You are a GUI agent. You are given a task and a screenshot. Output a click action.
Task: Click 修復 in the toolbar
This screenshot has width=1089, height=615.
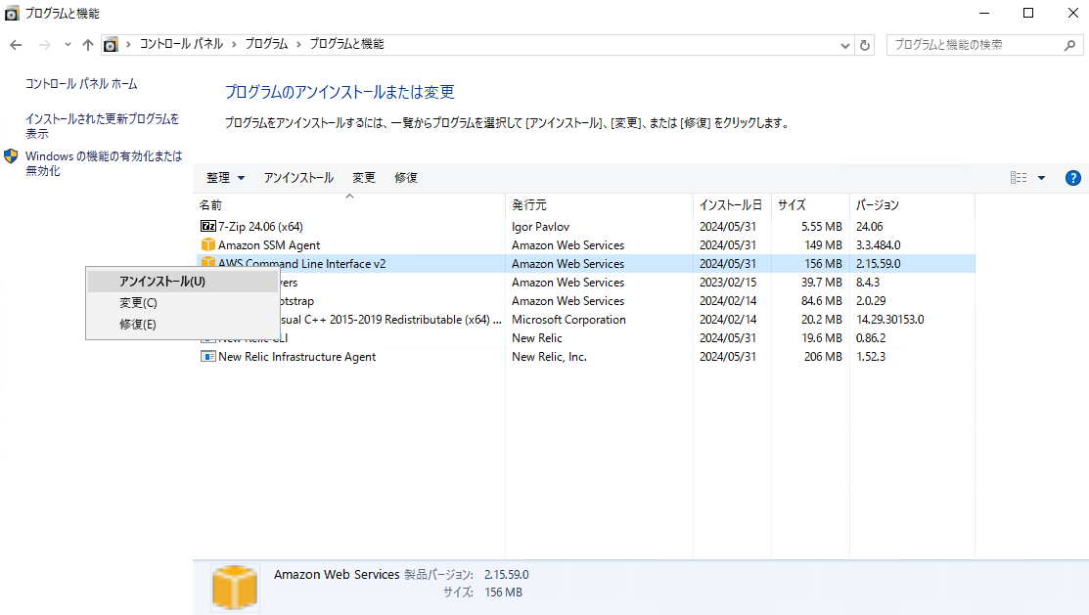(406, 178)
